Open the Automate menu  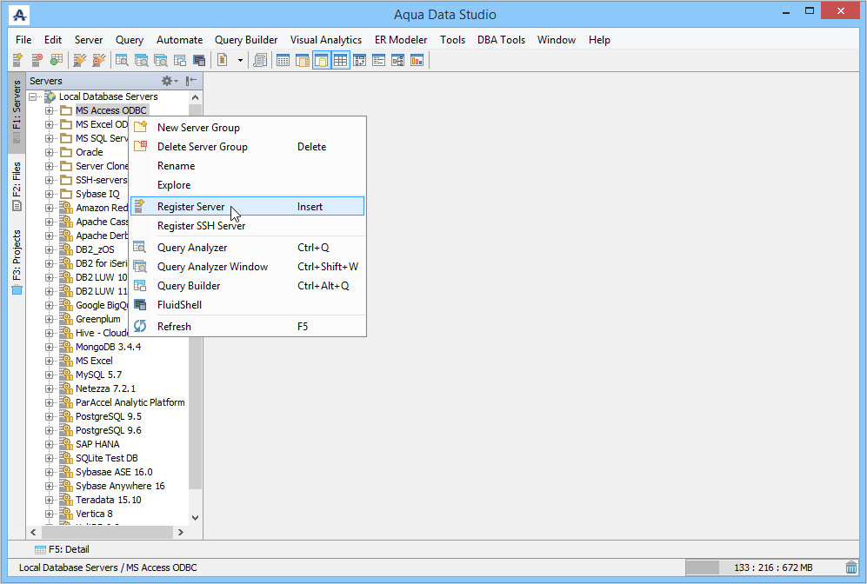[179, 40]
